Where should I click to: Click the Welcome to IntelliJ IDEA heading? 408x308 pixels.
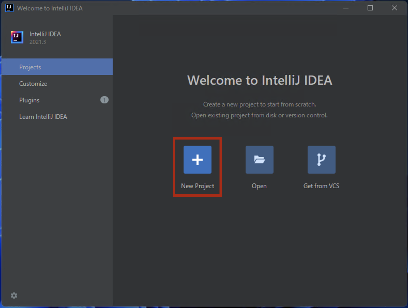pyautogui.click(x=260, y=80)
